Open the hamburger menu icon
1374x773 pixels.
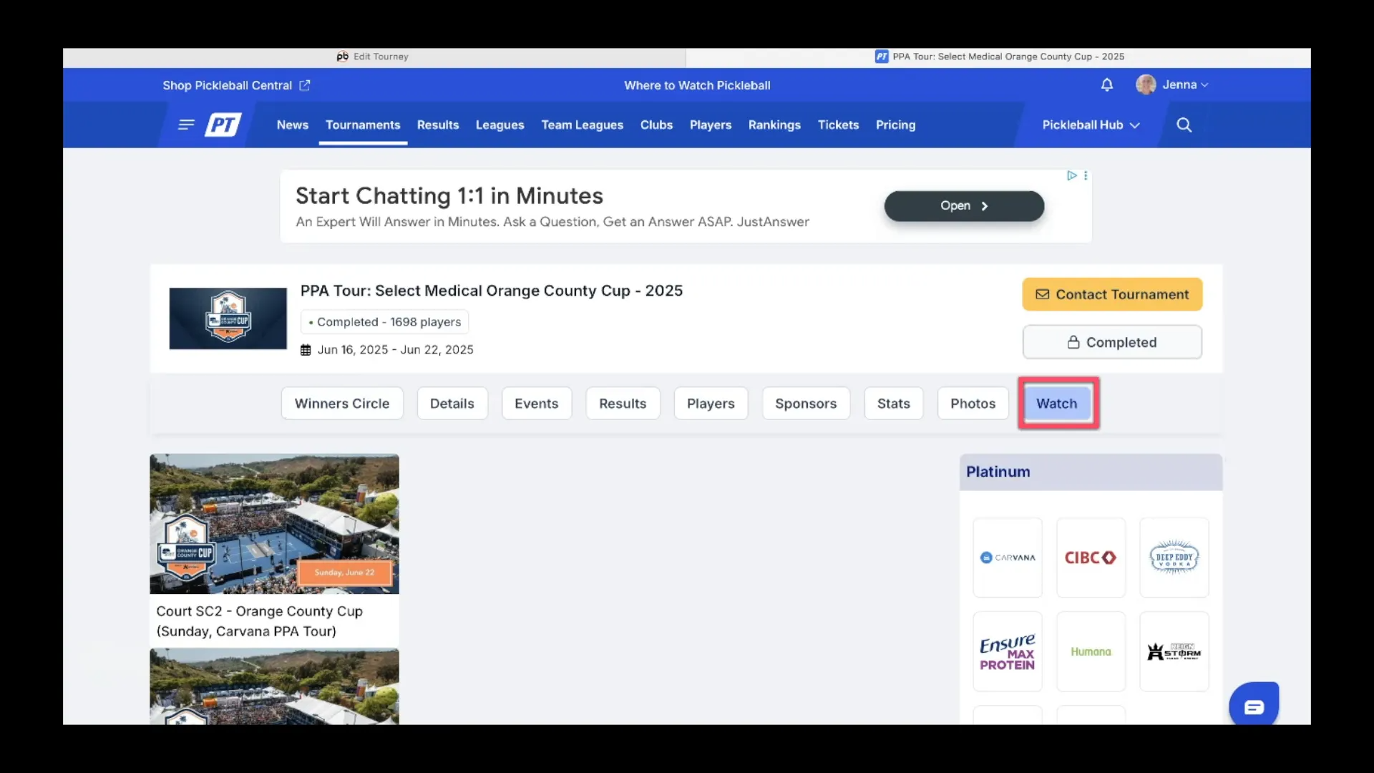(186, 125)
